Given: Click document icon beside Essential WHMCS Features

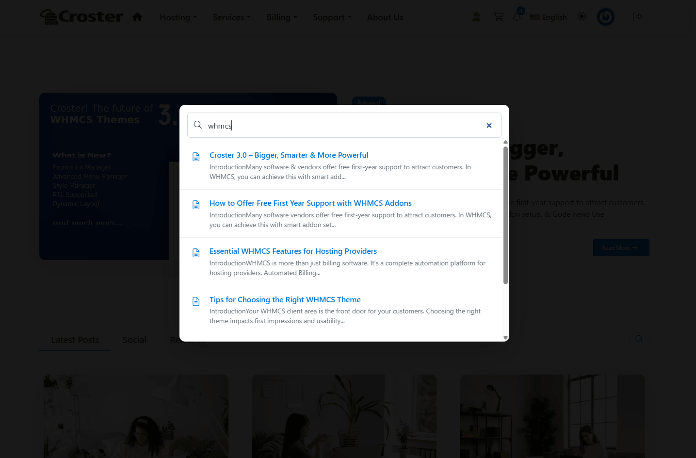Looking at the screenshot, I should coord(196,253).
